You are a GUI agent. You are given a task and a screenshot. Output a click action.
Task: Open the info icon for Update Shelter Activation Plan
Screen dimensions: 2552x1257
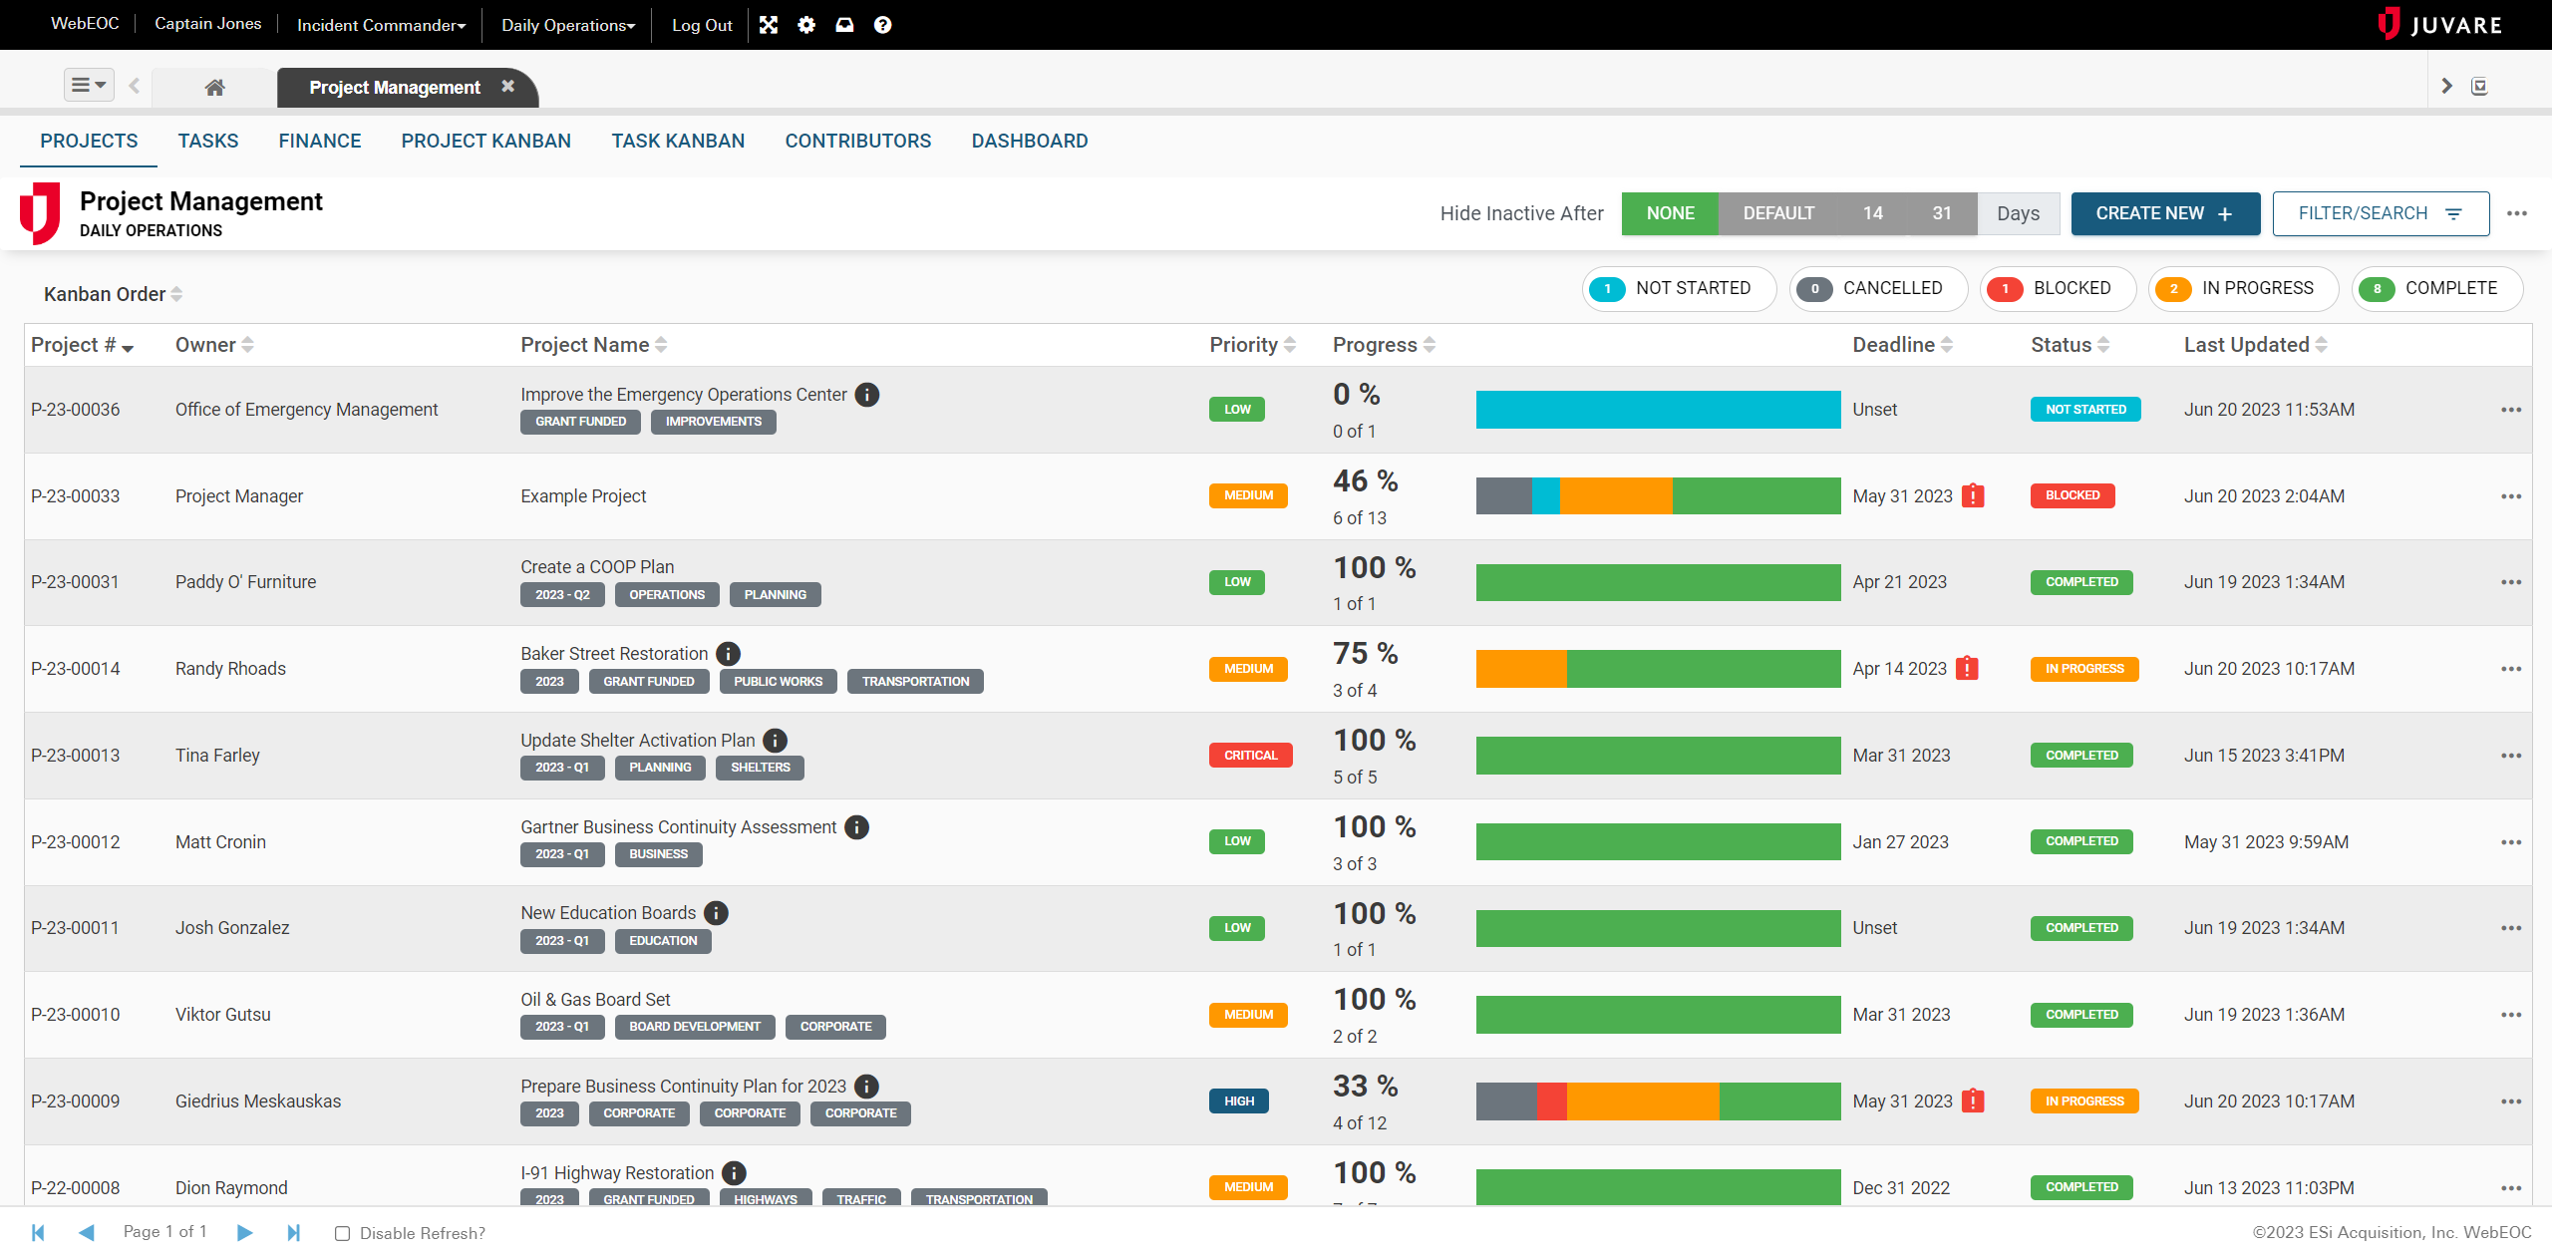(775, 741)
